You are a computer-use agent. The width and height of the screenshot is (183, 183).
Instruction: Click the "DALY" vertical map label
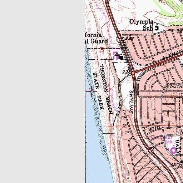point(178,147)
